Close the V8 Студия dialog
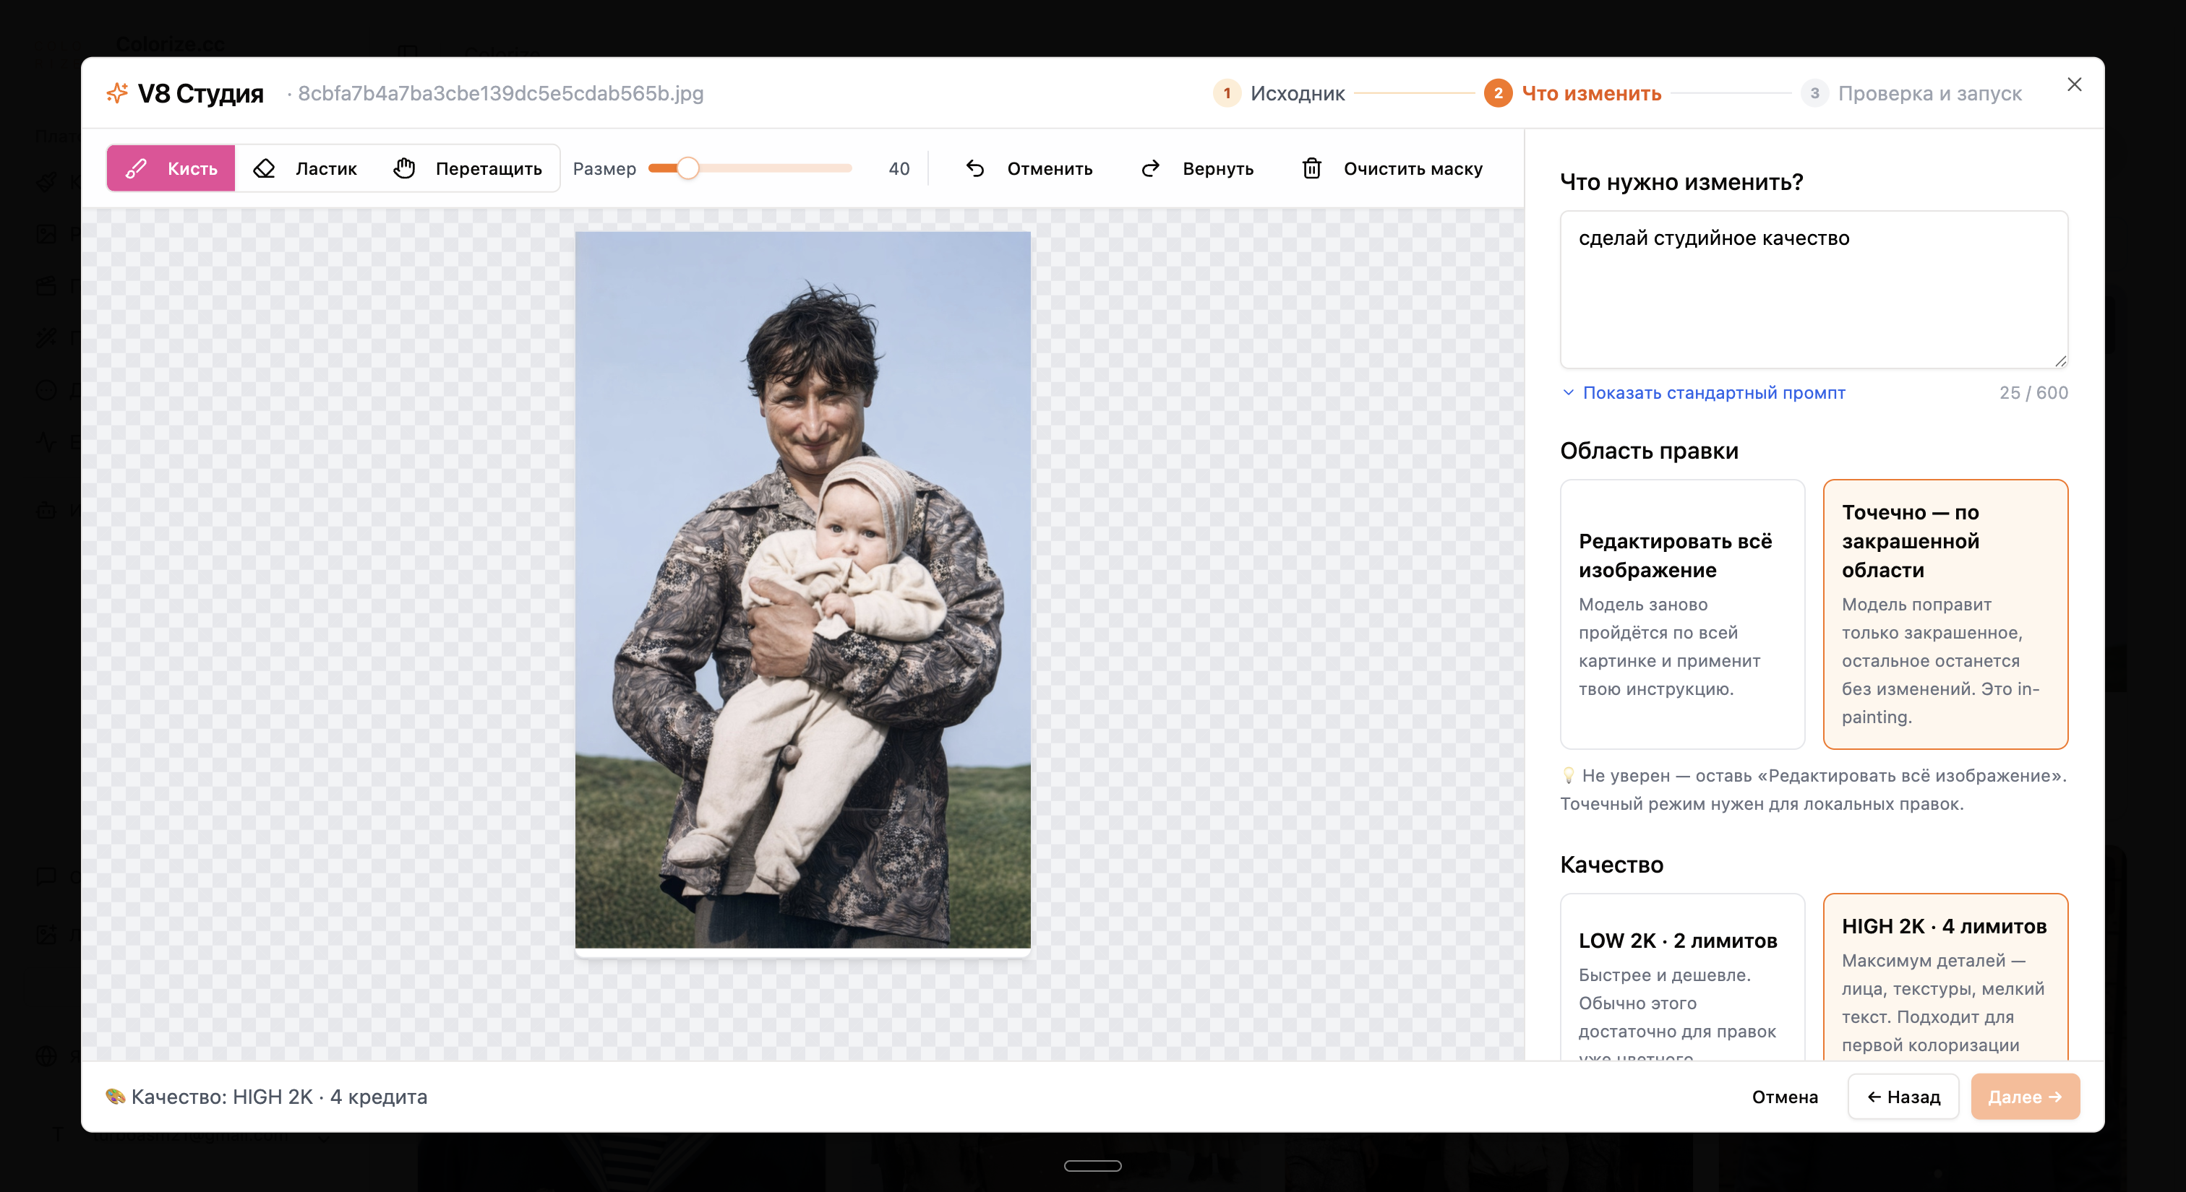 click(x=2074, y=84)
